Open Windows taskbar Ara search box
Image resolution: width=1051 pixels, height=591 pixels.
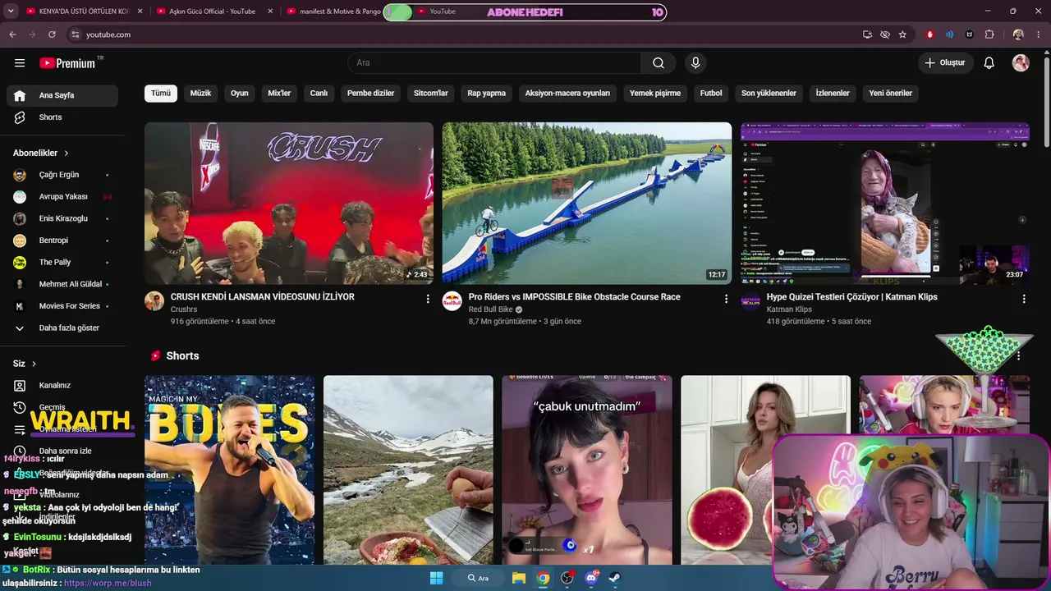tap(479, 578)
